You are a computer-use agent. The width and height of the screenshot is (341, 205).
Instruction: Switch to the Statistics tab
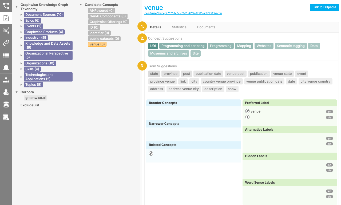[x=179, y=27]
